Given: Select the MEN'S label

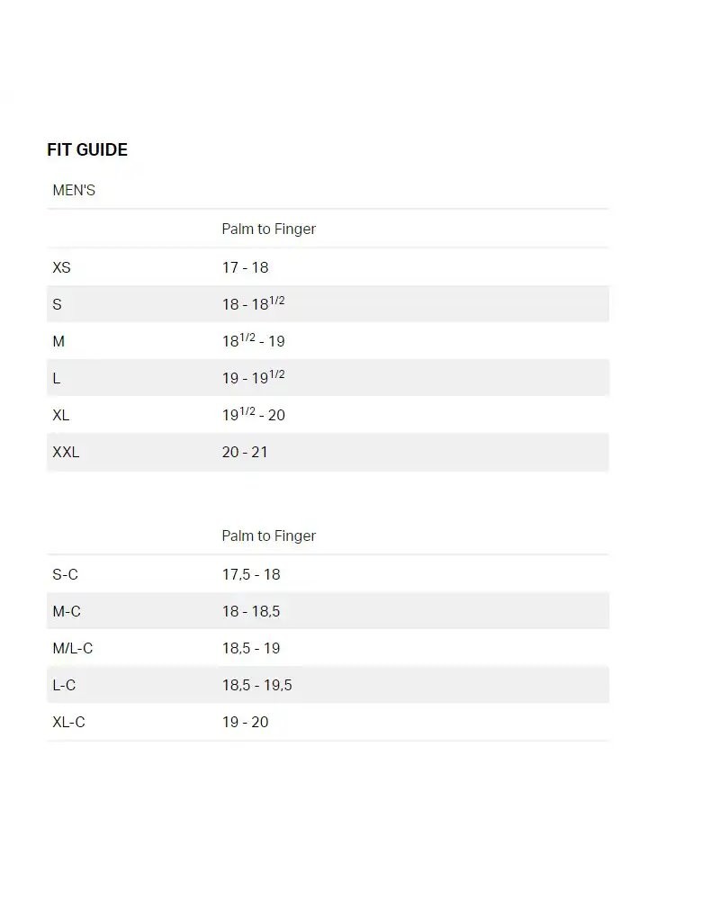Looking at the screenshot, I should pyautogui.click(x=74, y=191).
